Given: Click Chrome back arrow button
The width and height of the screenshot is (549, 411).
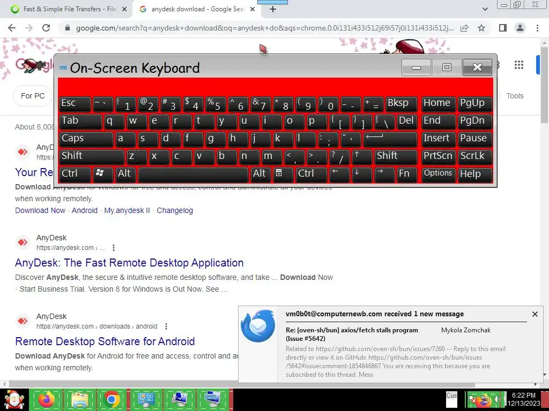Looking at the screenshot, I should pos(12,28).
